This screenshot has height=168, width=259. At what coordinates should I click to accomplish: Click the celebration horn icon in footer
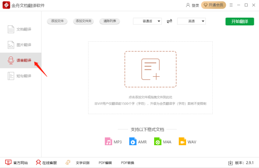[68, 162]
